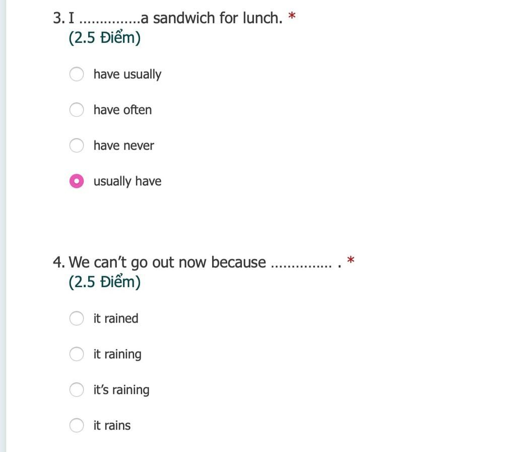Click the 'it rains' answer label
This screenshot has width=516, height=452.
point(112,425)
